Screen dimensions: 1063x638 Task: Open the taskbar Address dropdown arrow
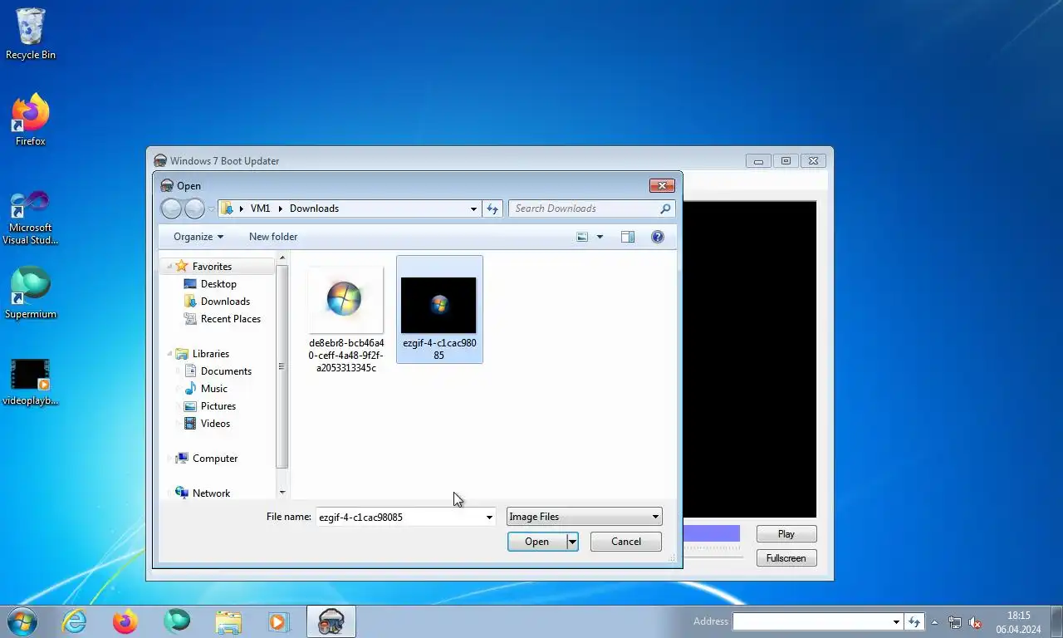(x=896, y=621)
